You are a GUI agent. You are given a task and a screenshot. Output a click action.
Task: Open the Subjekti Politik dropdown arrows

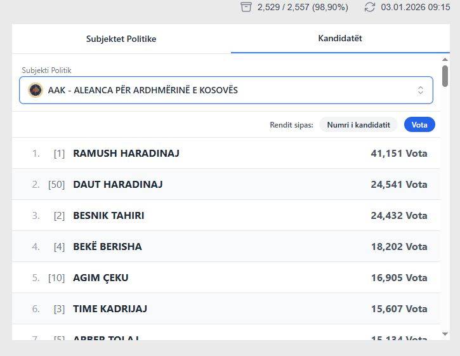coord(420,90)
